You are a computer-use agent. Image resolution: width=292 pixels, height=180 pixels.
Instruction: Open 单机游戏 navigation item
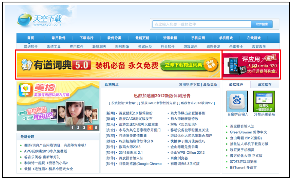[x=226, y=38]
